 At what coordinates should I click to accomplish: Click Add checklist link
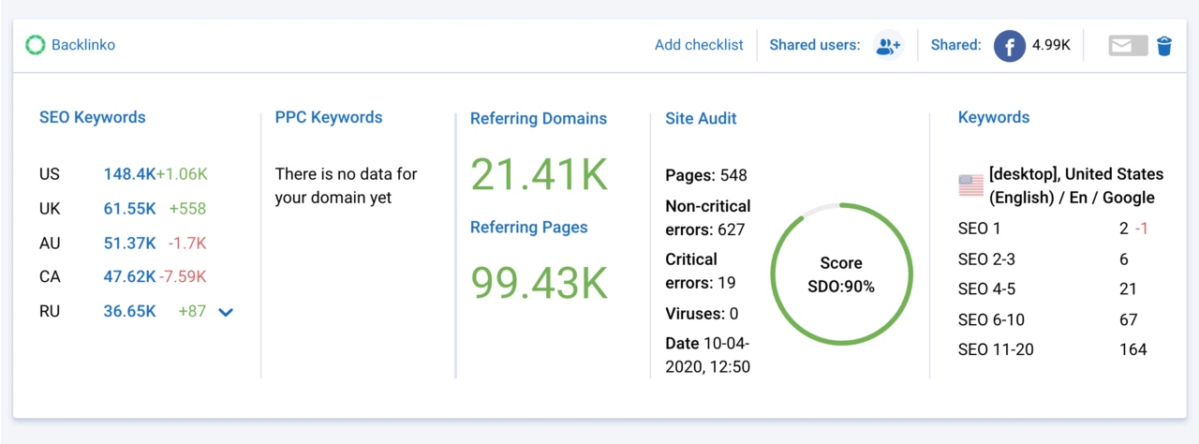(699, 45)
